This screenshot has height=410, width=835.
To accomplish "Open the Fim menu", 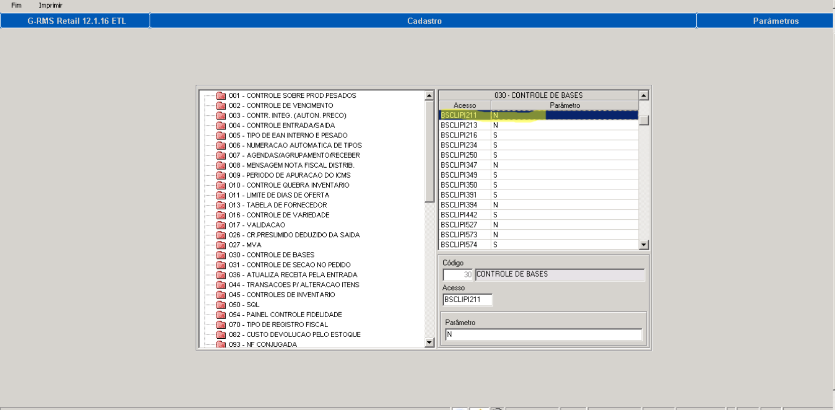I will point(16,6).
